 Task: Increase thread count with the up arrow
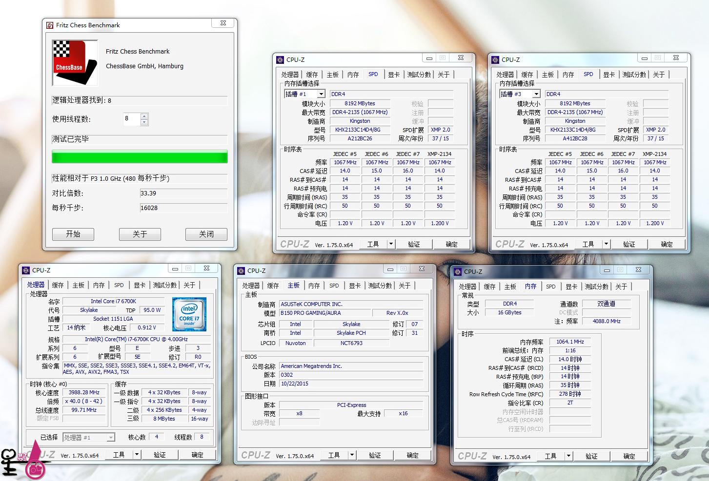click(x=144, y=116)
